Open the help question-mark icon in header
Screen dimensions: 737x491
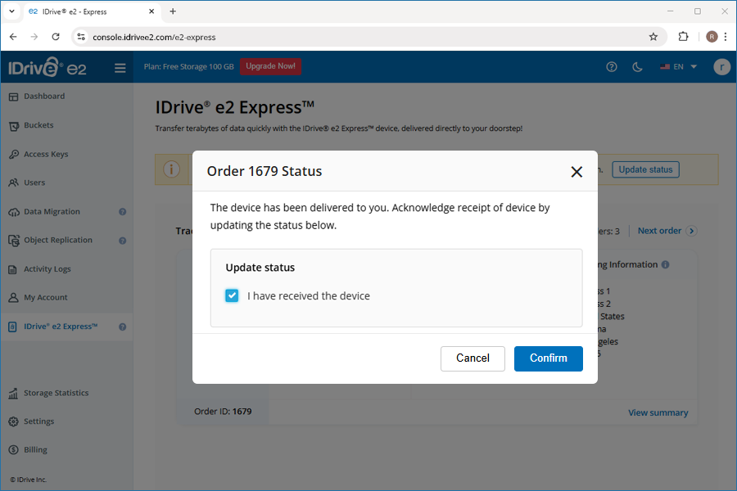(x=611, y=67)
